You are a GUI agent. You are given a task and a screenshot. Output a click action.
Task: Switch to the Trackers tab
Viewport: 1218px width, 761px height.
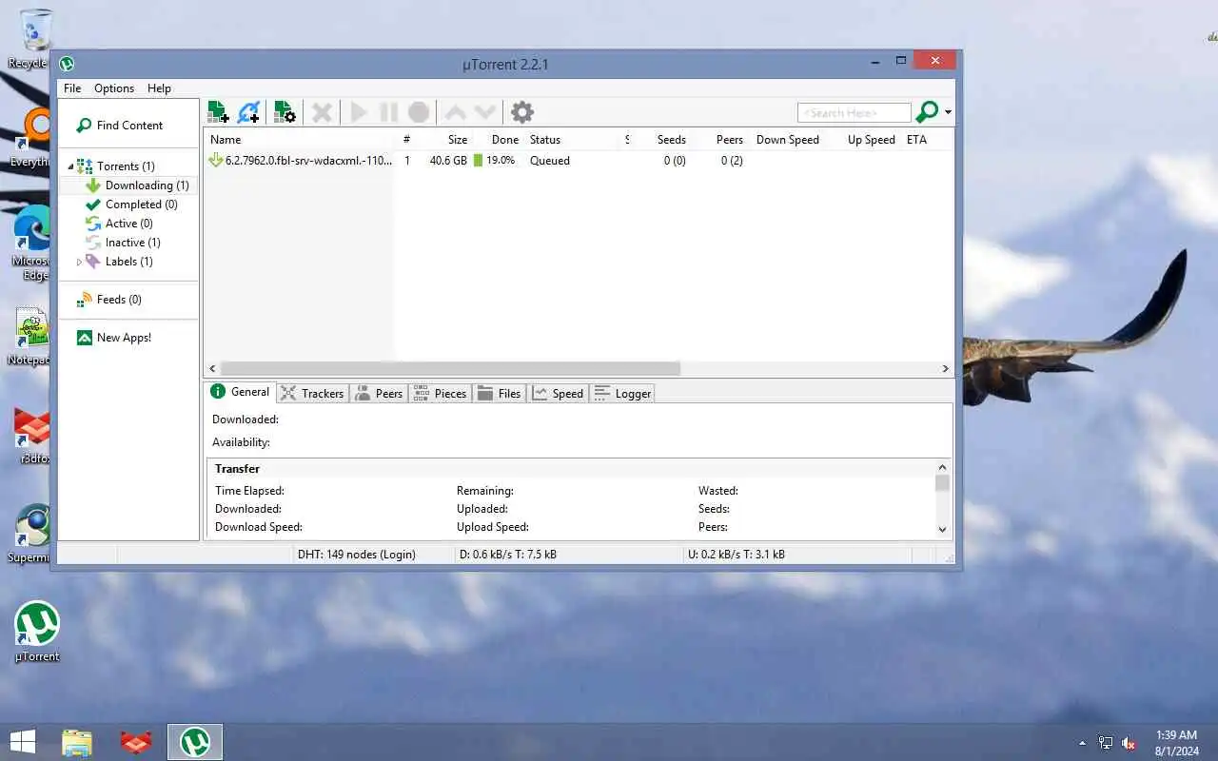coord(312,393)
